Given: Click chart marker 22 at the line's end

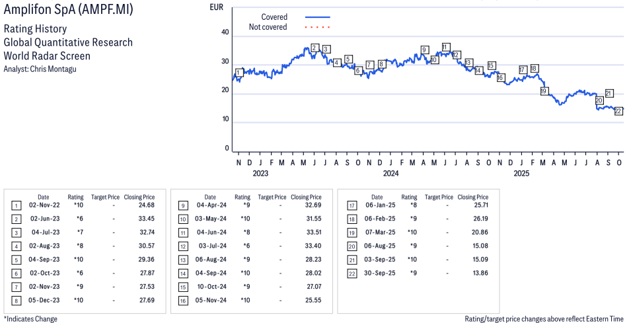Looking at the screenshot, I should [618, 111].
